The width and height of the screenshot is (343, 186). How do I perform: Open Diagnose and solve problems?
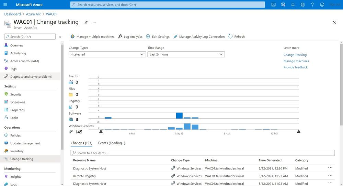tap(30, 76)
